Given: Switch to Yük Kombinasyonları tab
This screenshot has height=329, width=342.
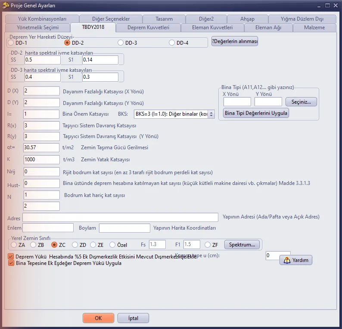Looking at the screenshot, I should click(x=42, y=19).
